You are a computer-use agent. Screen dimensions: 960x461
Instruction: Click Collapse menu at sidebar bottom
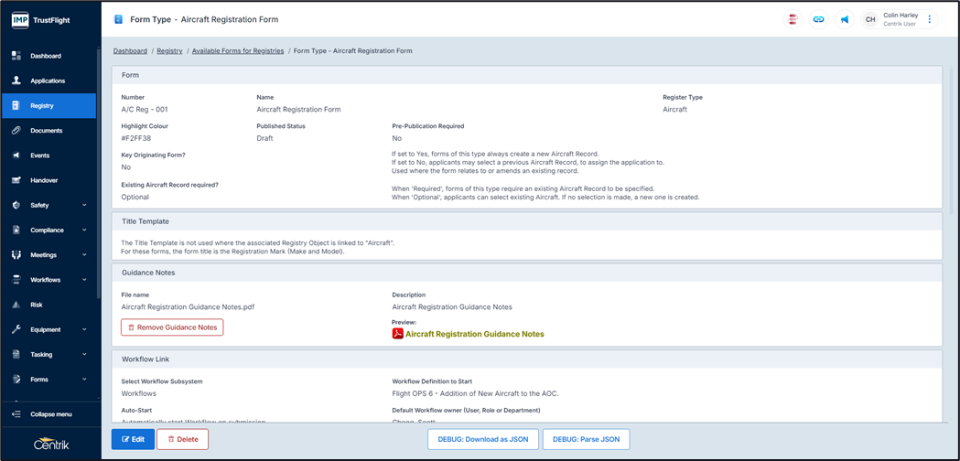point(50,414)
